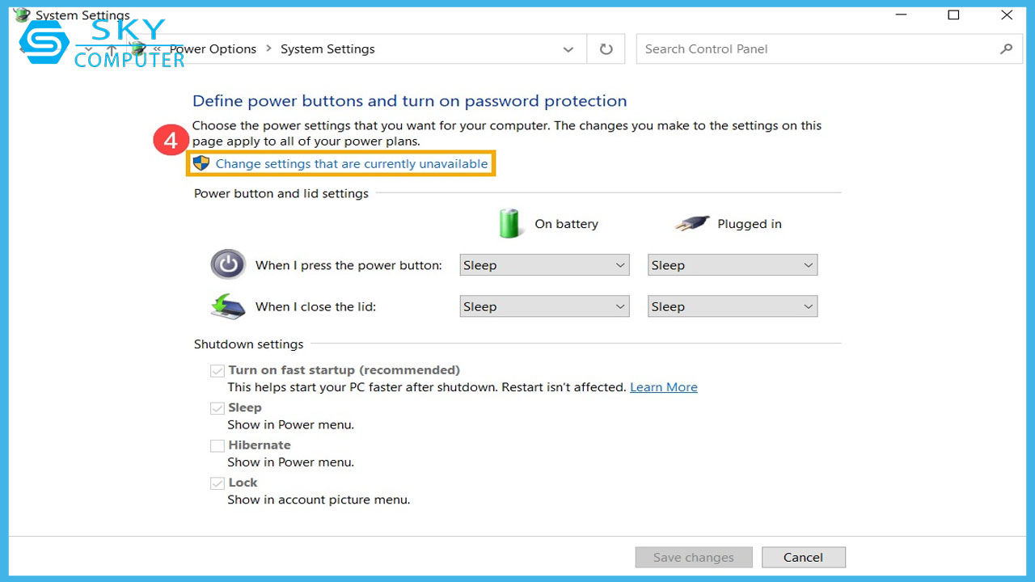Click the refresh button beside the address bar
The image size is (1035, 582).
click(606, 49)
